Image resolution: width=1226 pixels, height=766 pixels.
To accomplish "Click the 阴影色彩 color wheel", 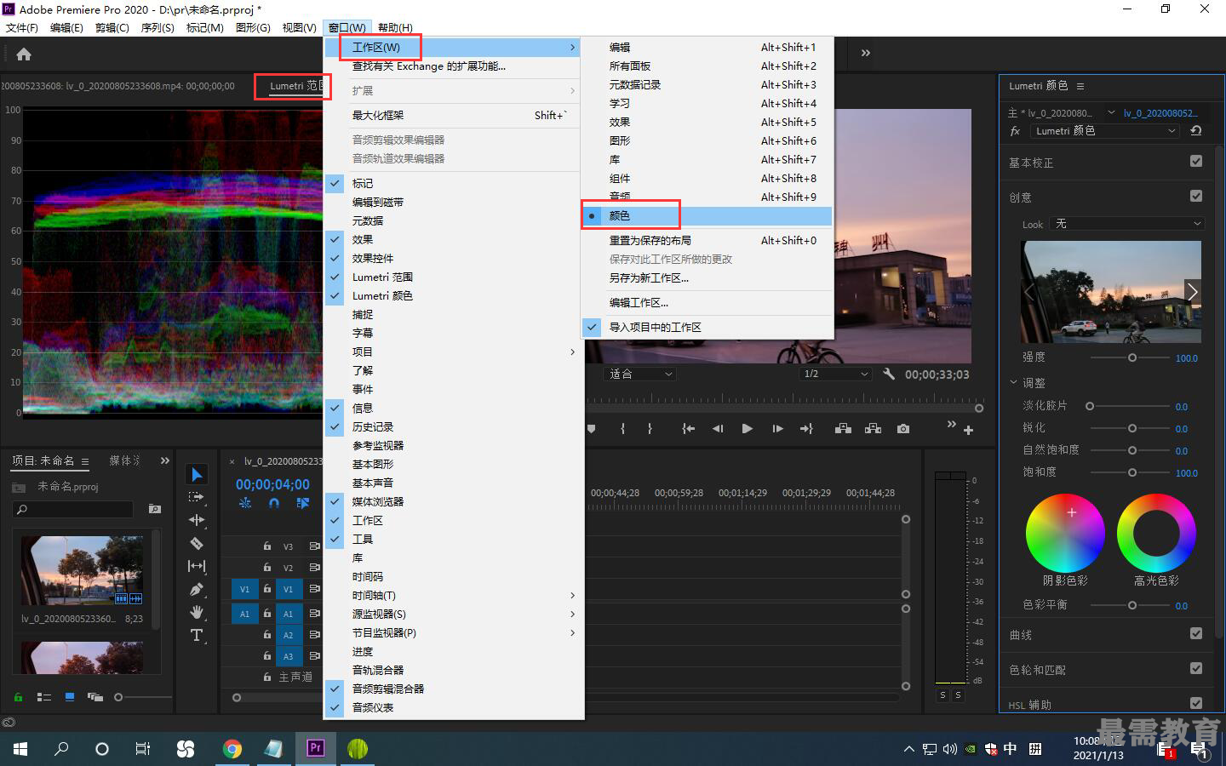I will click(1065, 533).
